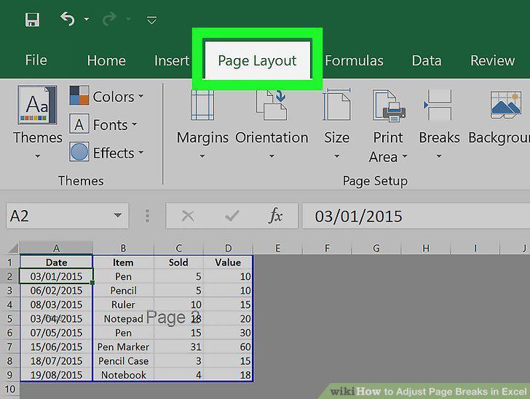Open Customize Quick Access Toolbar dropdown
This screenshot has width=530, height=399.
pyautogui.click(x=151, y=20)
